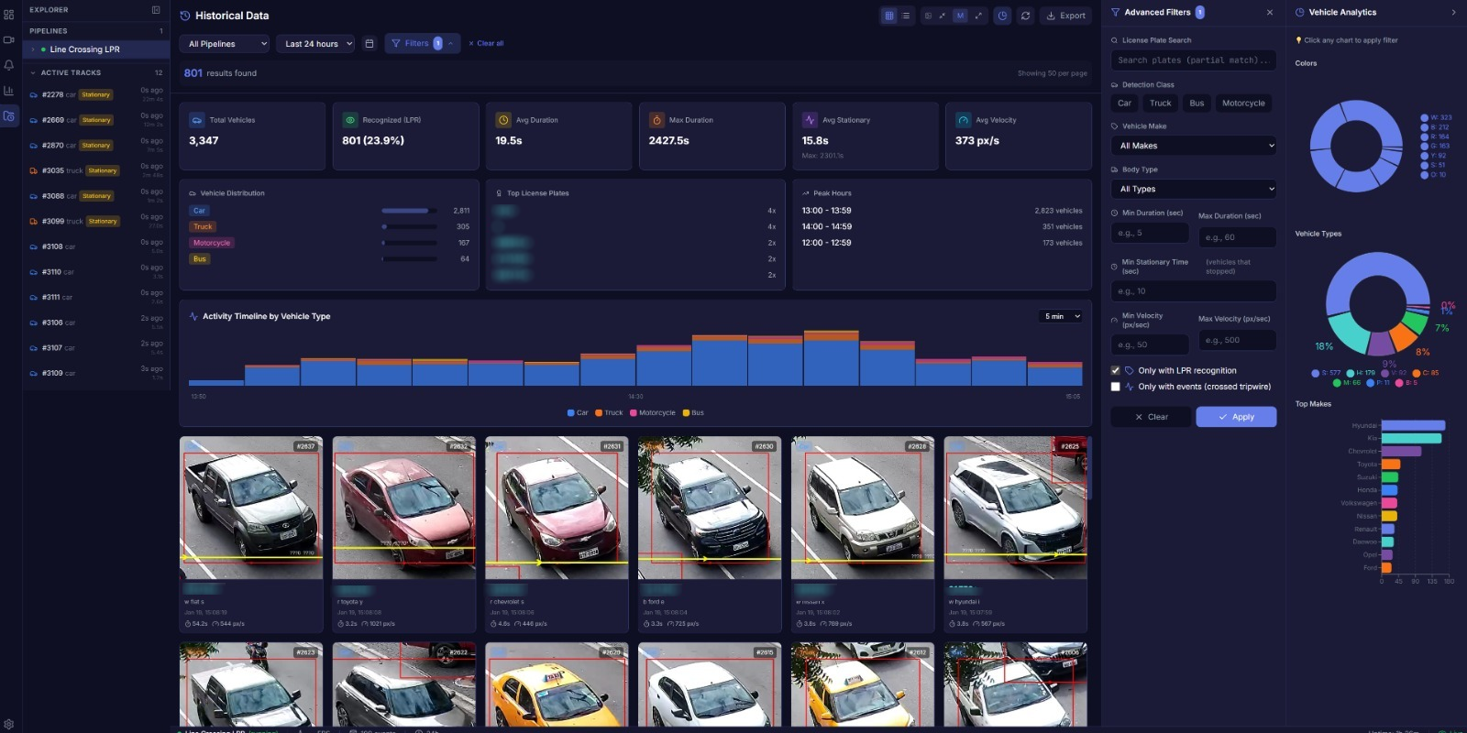
Task: Select the medium M card size
Action: [960, 16]
